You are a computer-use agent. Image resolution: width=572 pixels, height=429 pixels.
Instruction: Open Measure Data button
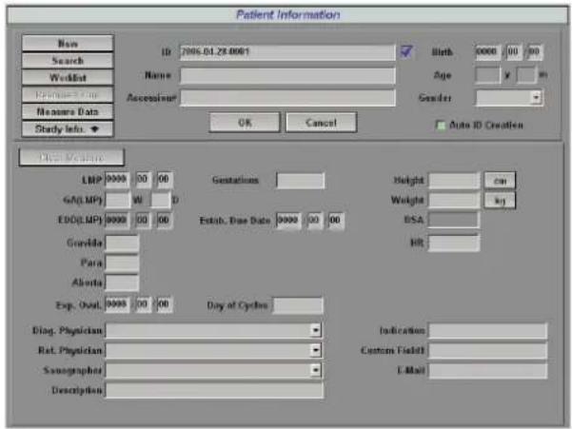pos(68,111)
